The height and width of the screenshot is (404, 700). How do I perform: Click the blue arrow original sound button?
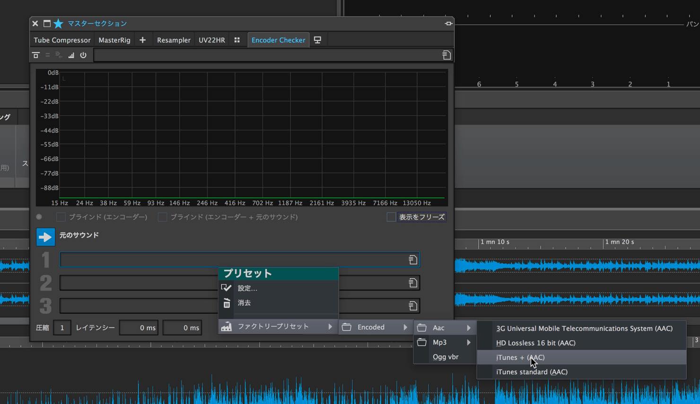45,237
